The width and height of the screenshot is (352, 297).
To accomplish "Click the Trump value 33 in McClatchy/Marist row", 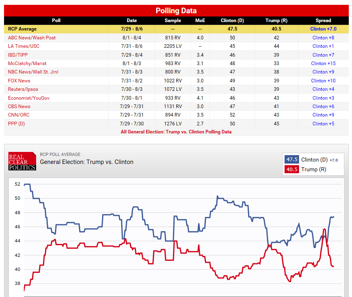I will click(x=277, y=63).
